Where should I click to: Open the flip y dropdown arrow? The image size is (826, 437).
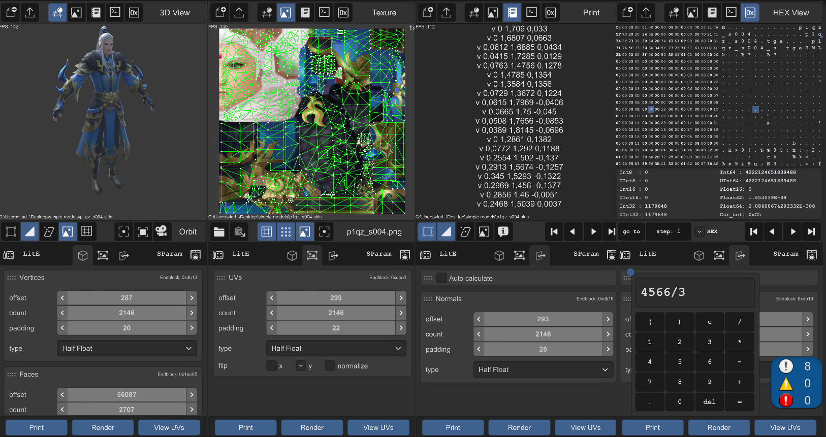pos(301,365)
